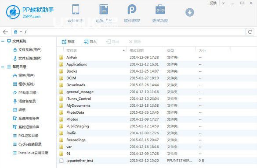Open 系统来电铃声 ringtones directory

click(x=26, y=119)
